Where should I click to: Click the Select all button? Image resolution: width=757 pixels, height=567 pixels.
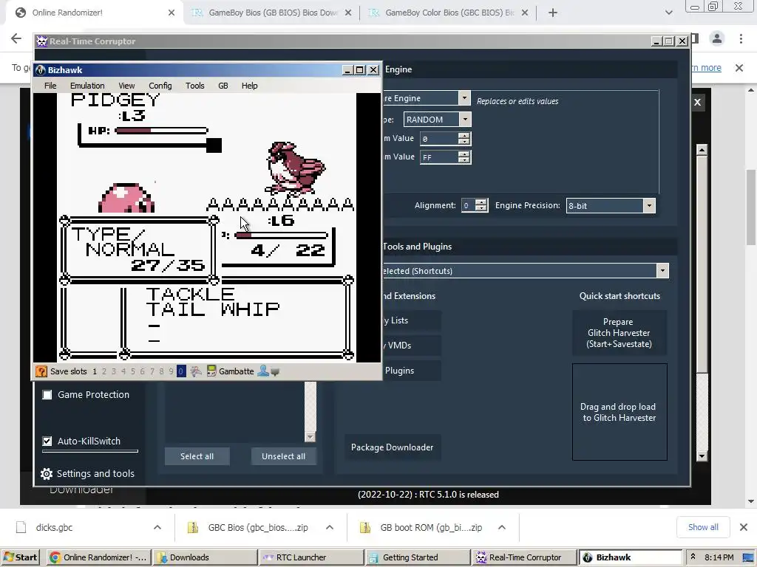pyautogui.click(x=197, y=456)
